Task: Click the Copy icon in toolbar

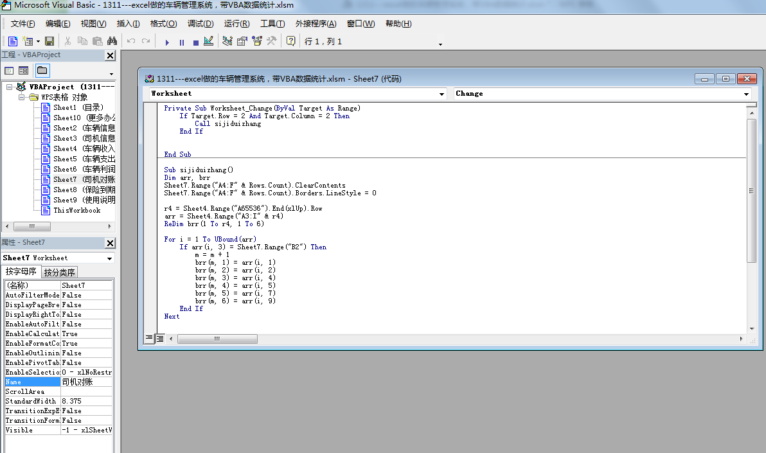Action: (82, 42)
